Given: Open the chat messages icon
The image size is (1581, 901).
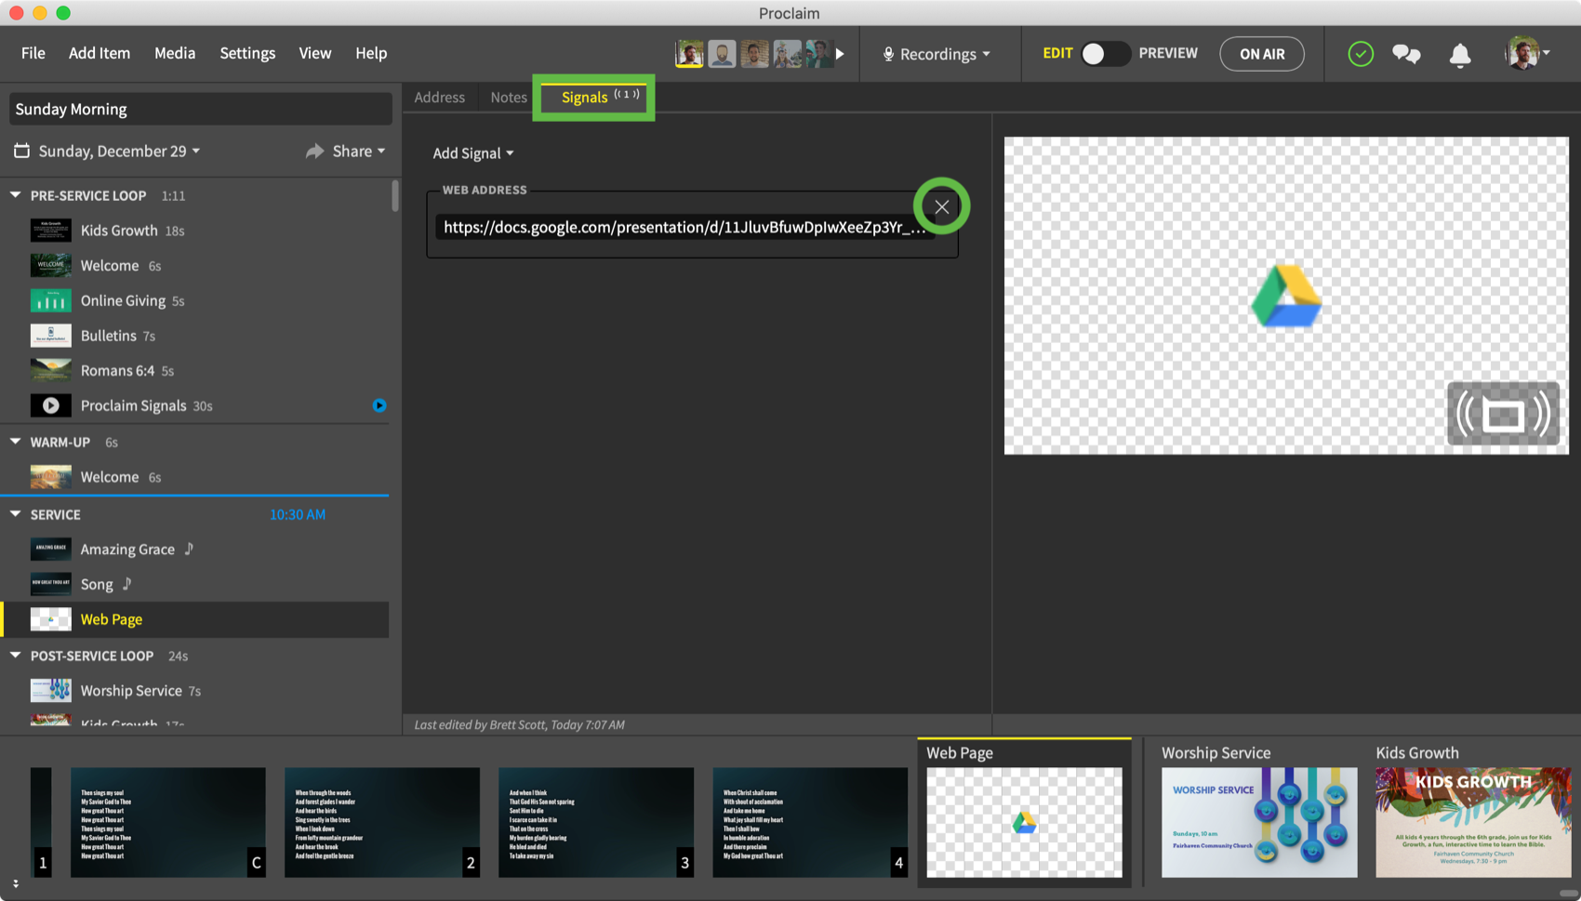Looking at the screenshot, I should (x=1406, y=54).
